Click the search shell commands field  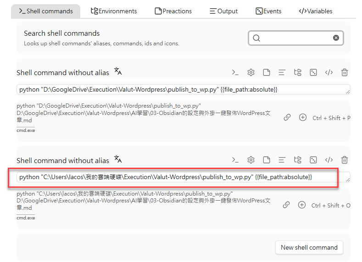click(x=294, y=38)
